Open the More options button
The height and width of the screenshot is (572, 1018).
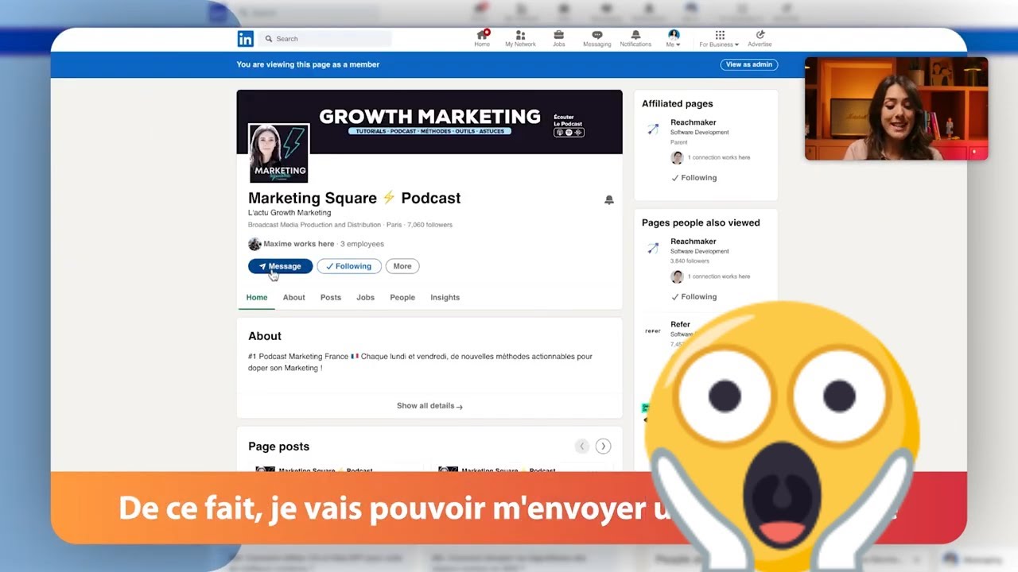(x=402, y=266)
